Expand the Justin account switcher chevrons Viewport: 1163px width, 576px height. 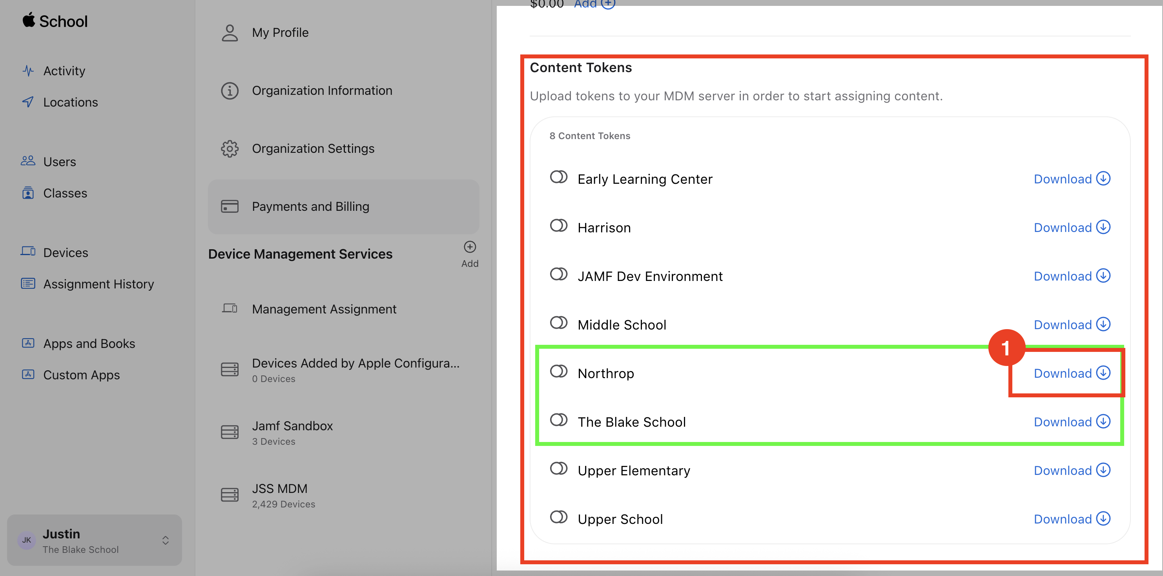[x=166, y=540]
